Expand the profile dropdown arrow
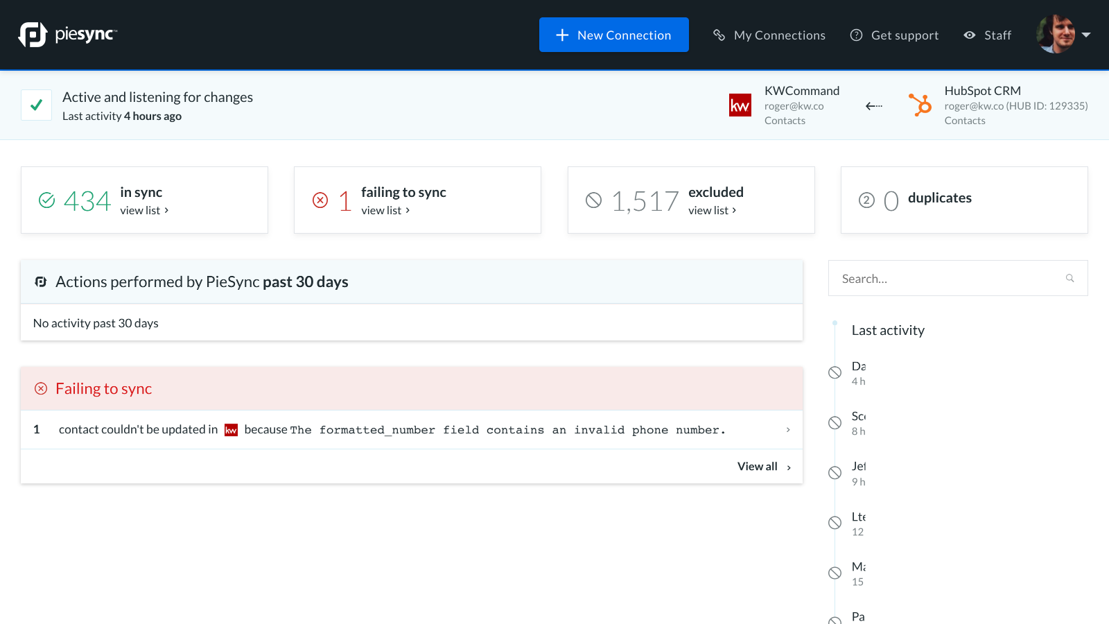This screenshot has width=1109, height=624. [1086, 35]
